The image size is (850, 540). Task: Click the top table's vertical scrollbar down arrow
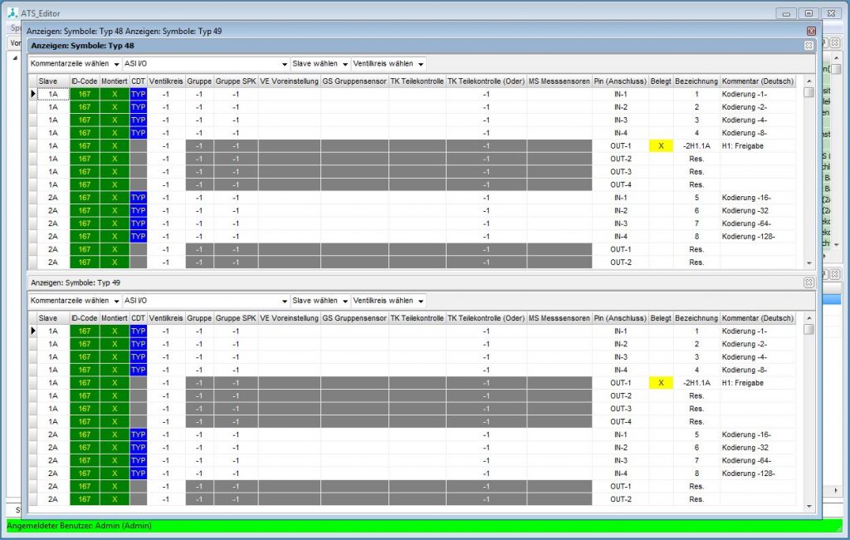click(809, 263)
